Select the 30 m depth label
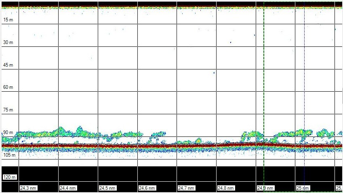 tap(8, 42)
